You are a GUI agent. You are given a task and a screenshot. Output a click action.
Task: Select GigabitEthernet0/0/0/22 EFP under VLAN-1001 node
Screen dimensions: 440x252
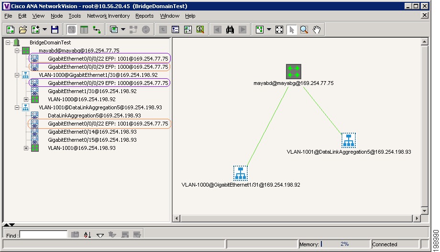click(x=108, y=124)
